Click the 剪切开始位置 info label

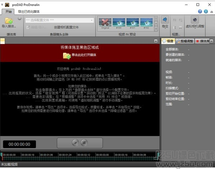175,94
